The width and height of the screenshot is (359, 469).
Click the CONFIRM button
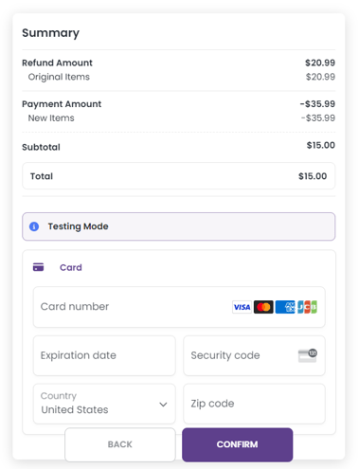pos(238,444)
